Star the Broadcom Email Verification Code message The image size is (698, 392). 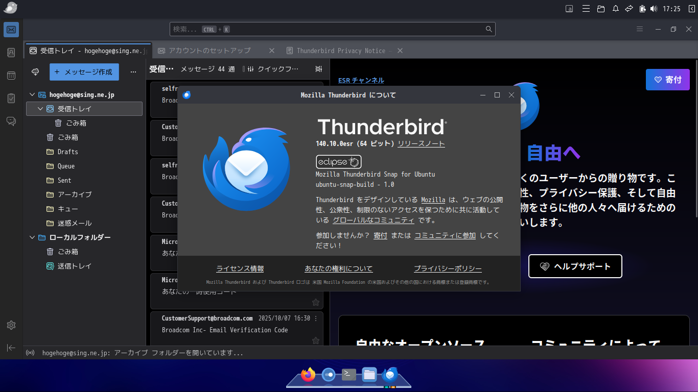tap(315, 341)
